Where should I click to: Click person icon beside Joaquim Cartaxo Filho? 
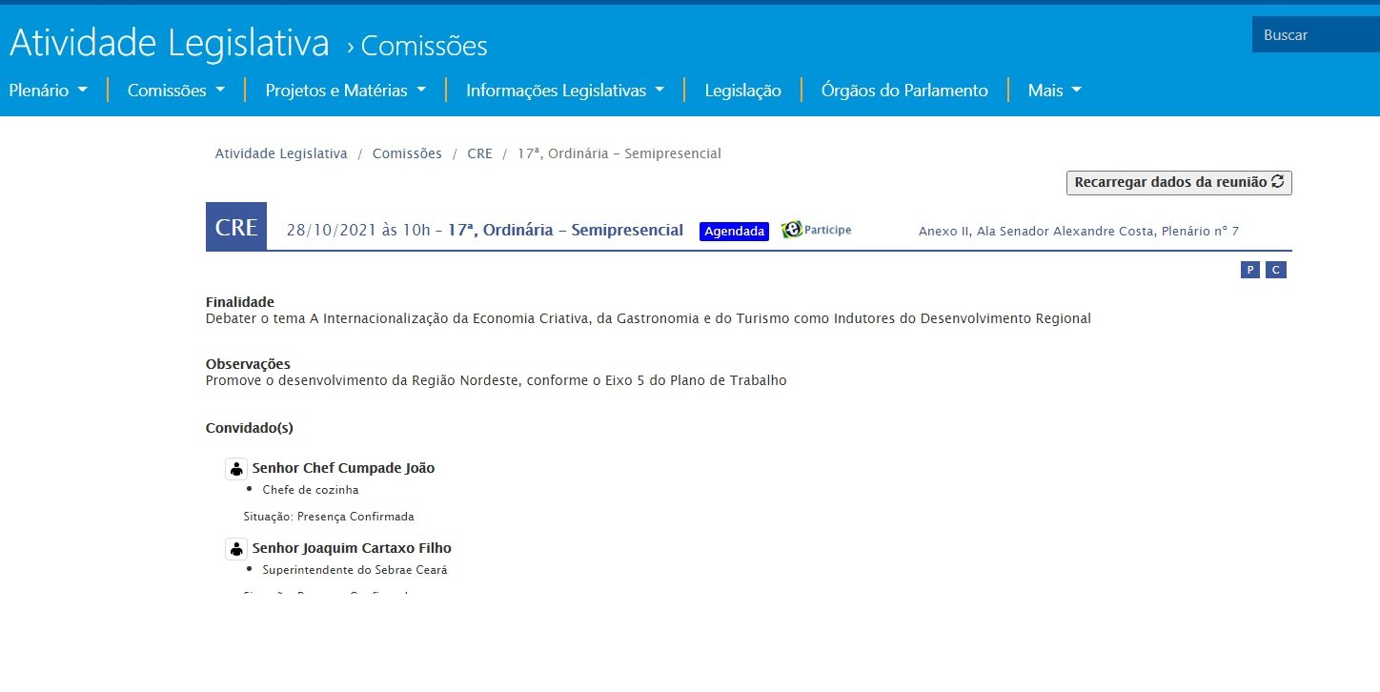236,549
